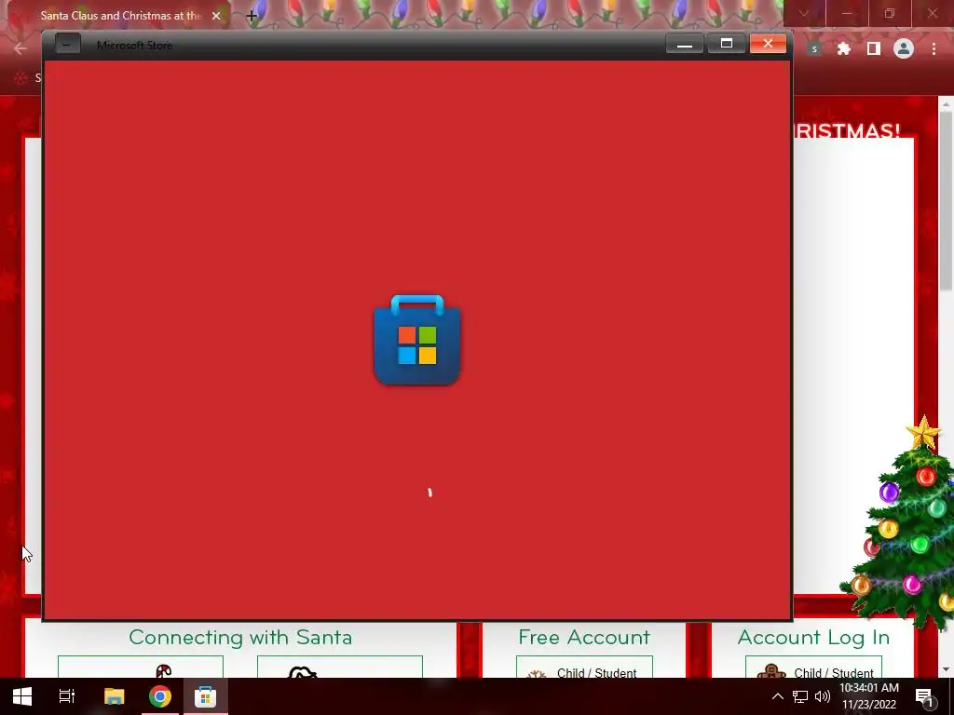This screenshot has height=715, width=954.
Task: Open the Microsoft Store window system menu
Action: pyautogui.click(x=67, y=45)
